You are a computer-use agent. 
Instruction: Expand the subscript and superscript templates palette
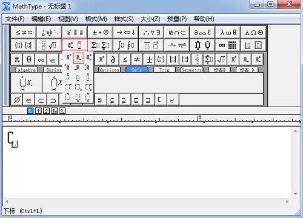point(75,45)
